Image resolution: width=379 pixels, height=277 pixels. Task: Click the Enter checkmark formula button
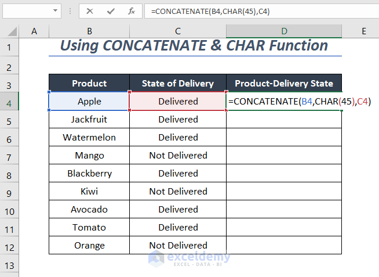pyautogui.click(x=110, y=11)
